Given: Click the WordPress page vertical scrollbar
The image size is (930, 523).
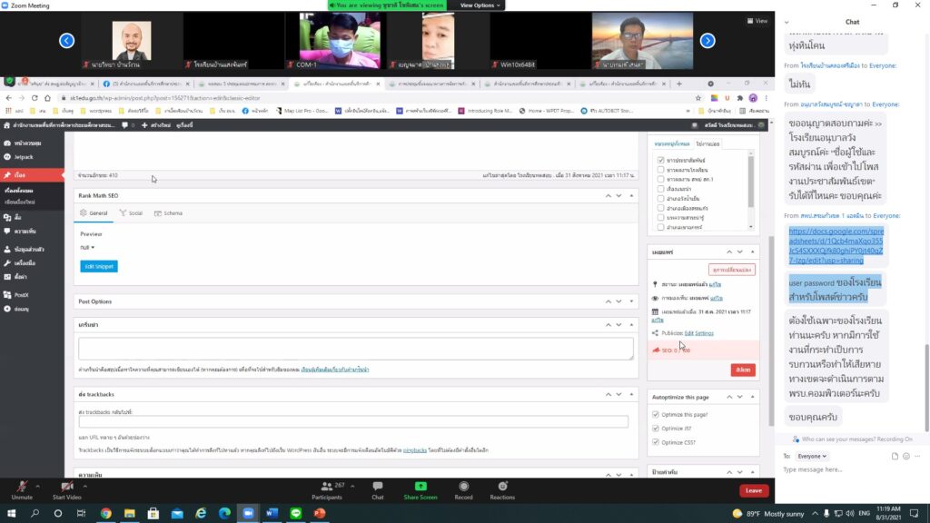Looking at the screenshot, I should click(x=771, y=331).
